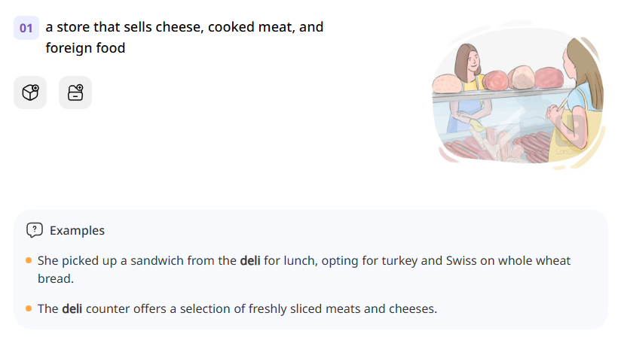The width and height of the screenshot is (621, 340).
Task: Click the Examples section heading
Action: (77, 230)
